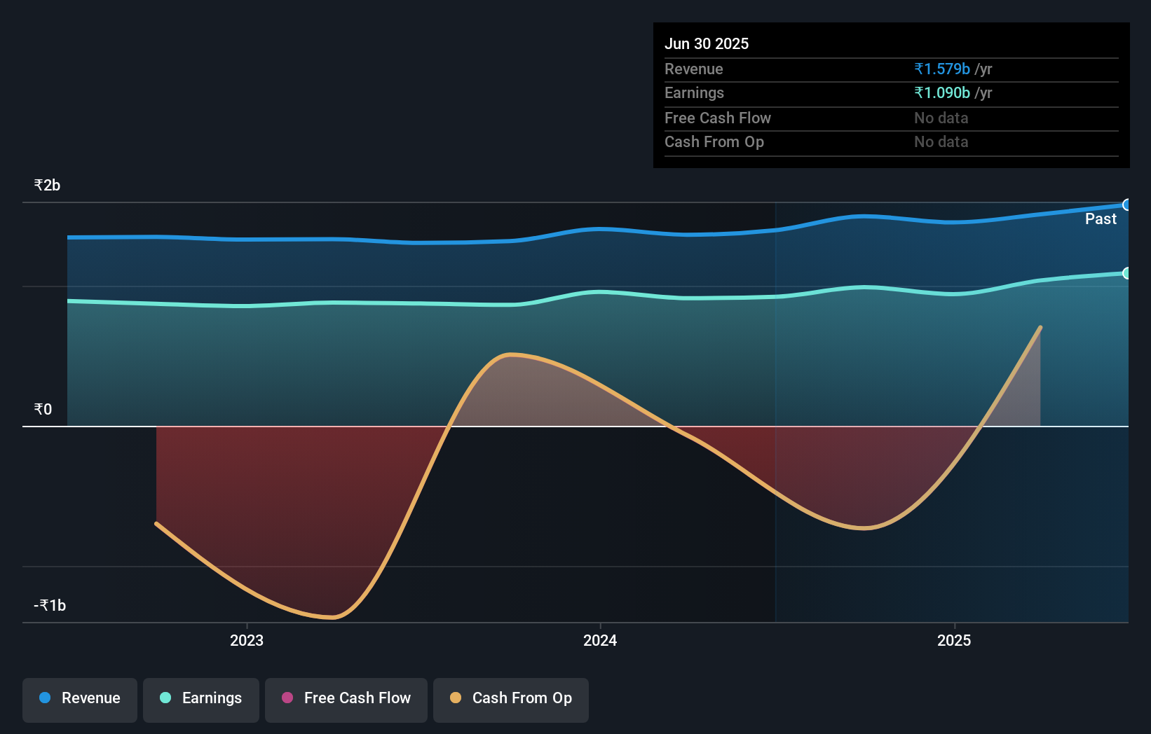Viewport: 1151px width, 734px height.
Task: Click the Past label on chart
Action: (x=1101, y=219)
